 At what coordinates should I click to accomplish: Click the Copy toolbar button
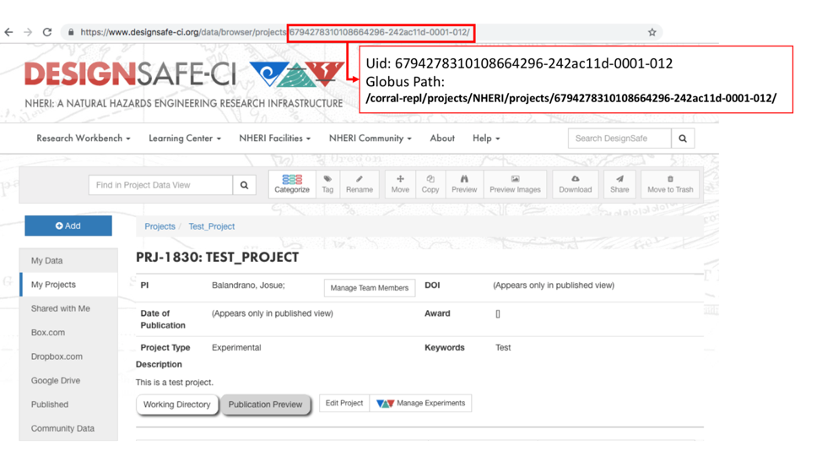click(x=430, y=184)
